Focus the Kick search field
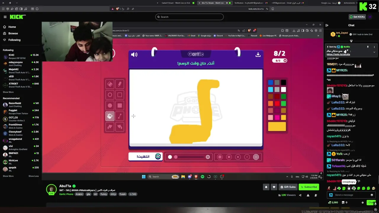Image resolution: width=379 pixels, height=213 pixels. 189,17
